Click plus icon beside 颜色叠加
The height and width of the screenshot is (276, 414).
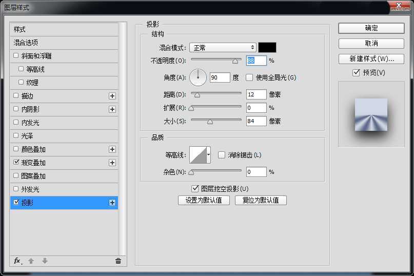[112, 149]
